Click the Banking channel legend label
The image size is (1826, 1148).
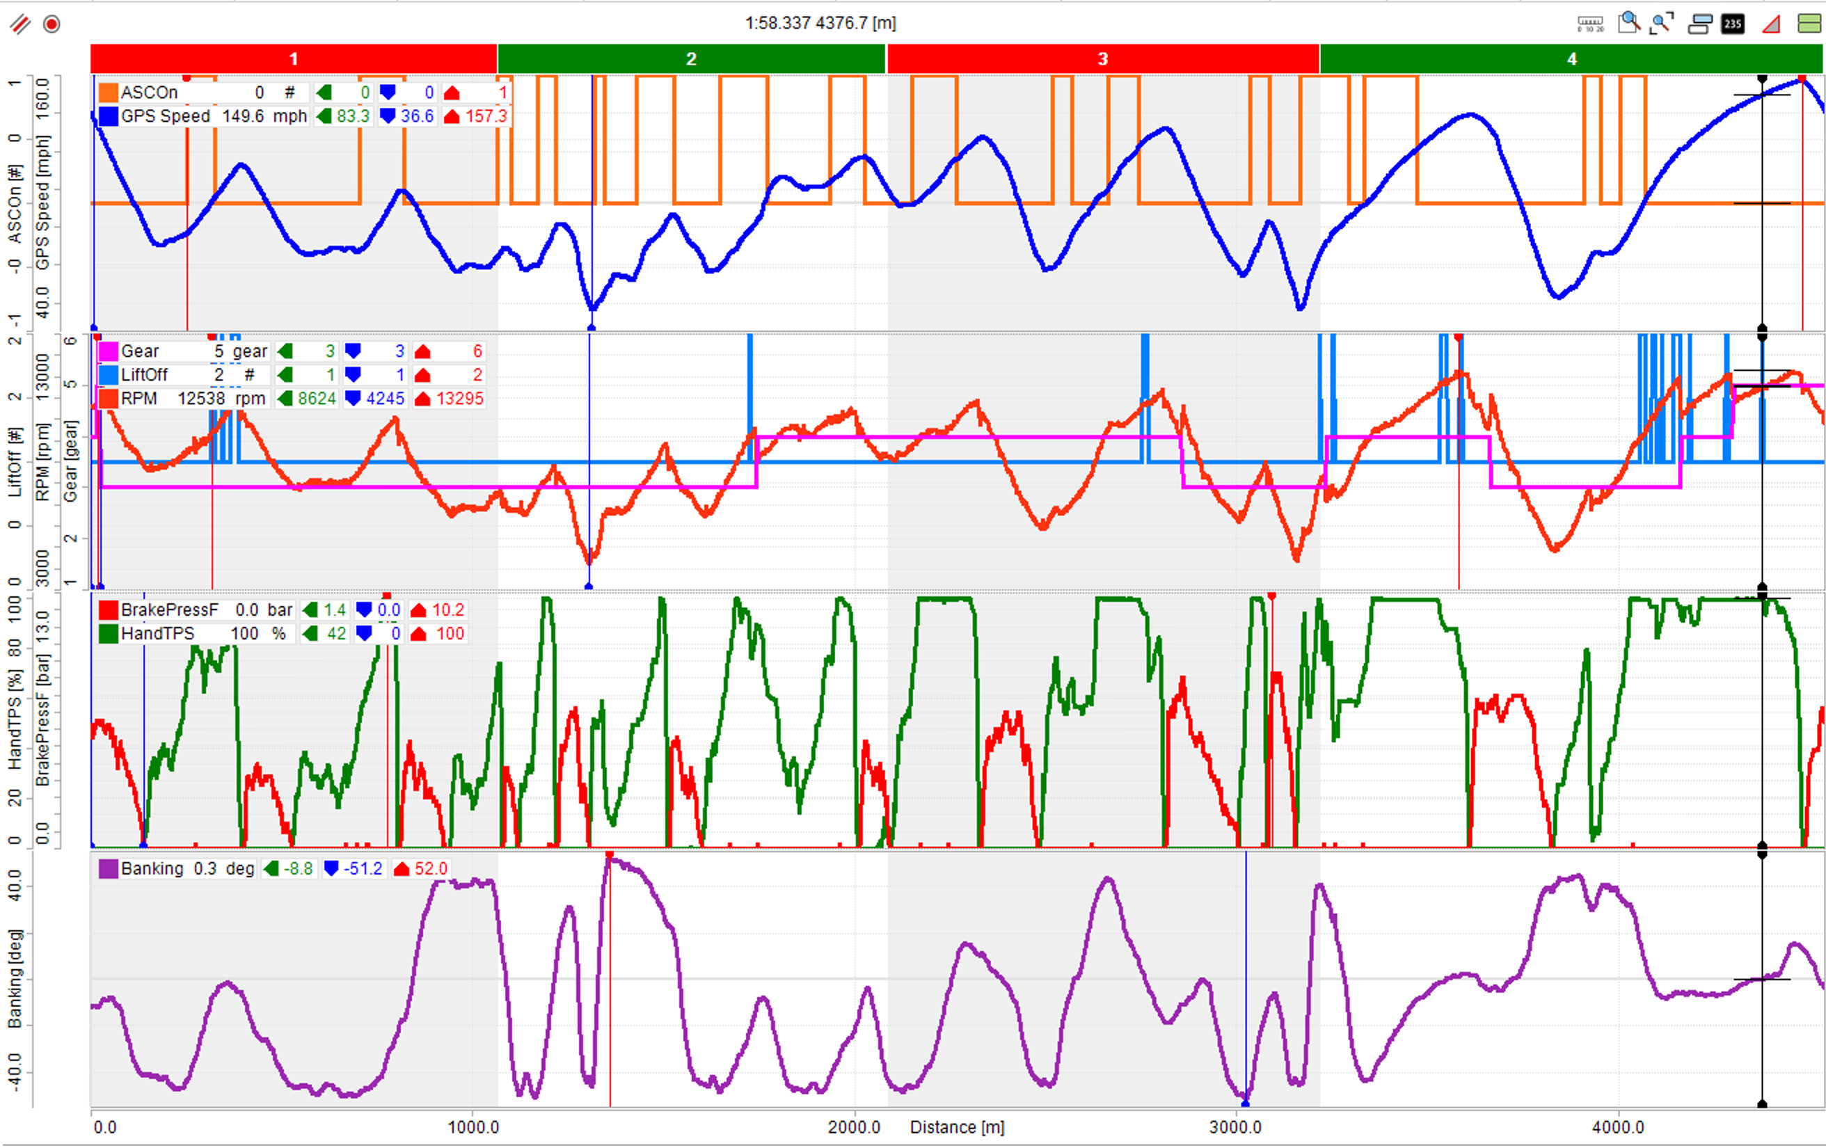[x=152, y=868]
